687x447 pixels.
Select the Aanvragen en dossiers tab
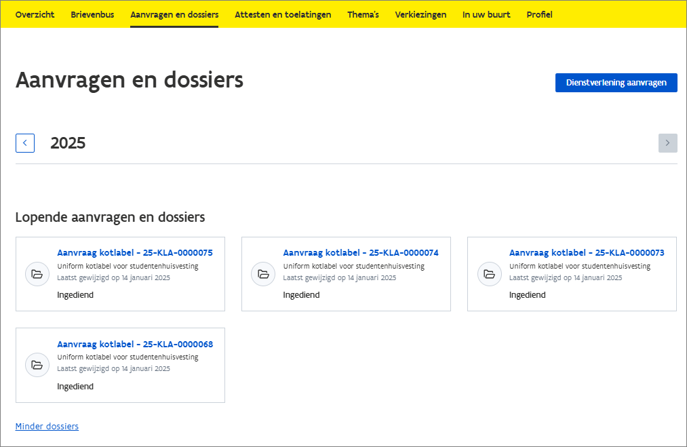174,14
